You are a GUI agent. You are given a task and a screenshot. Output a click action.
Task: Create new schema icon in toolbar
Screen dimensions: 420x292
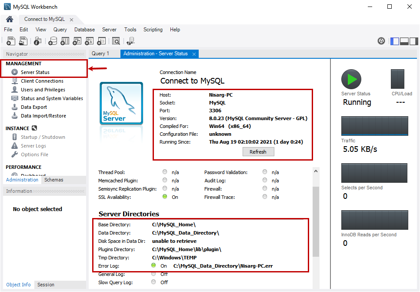53,41
